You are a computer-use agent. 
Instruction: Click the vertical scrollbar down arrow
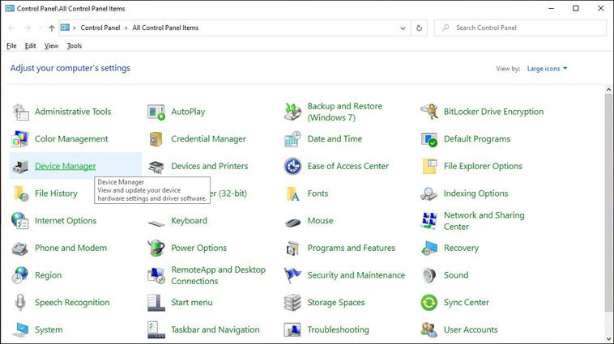[x=608, y=338]
